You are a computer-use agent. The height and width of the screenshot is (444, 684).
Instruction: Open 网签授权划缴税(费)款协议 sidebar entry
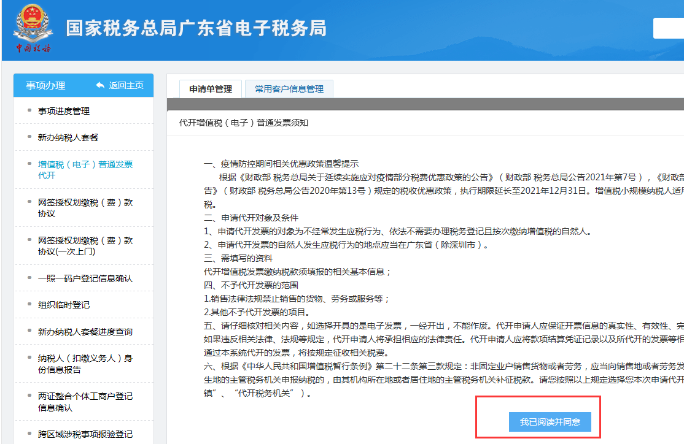[x=85, y=208]
